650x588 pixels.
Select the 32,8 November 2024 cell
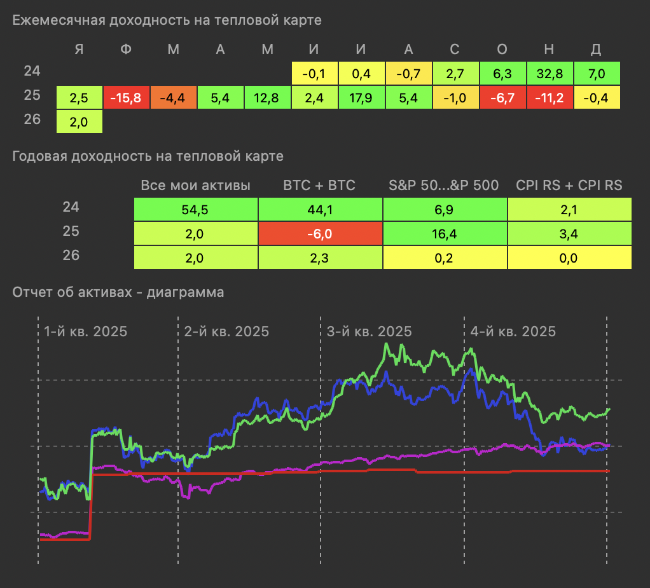[x=550, y=73]
